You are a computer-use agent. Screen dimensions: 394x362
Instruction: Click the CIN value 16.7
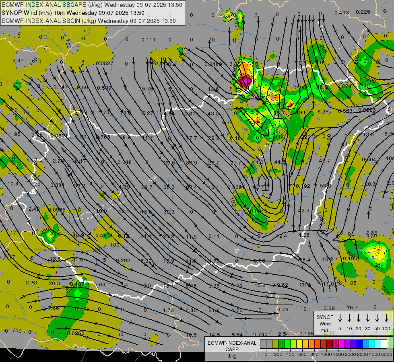pyautogui.click(x=352, y=307)
